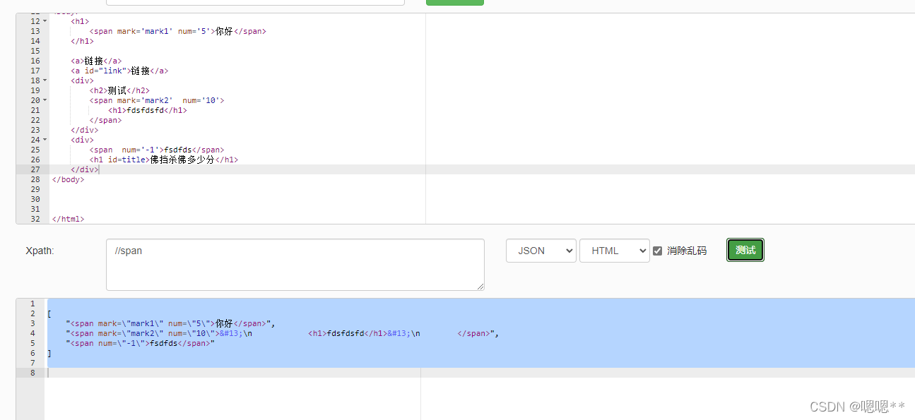Screen dimensions: 915x420
Task: Click line number 27 in editor gutter
Action: point(35,169)
